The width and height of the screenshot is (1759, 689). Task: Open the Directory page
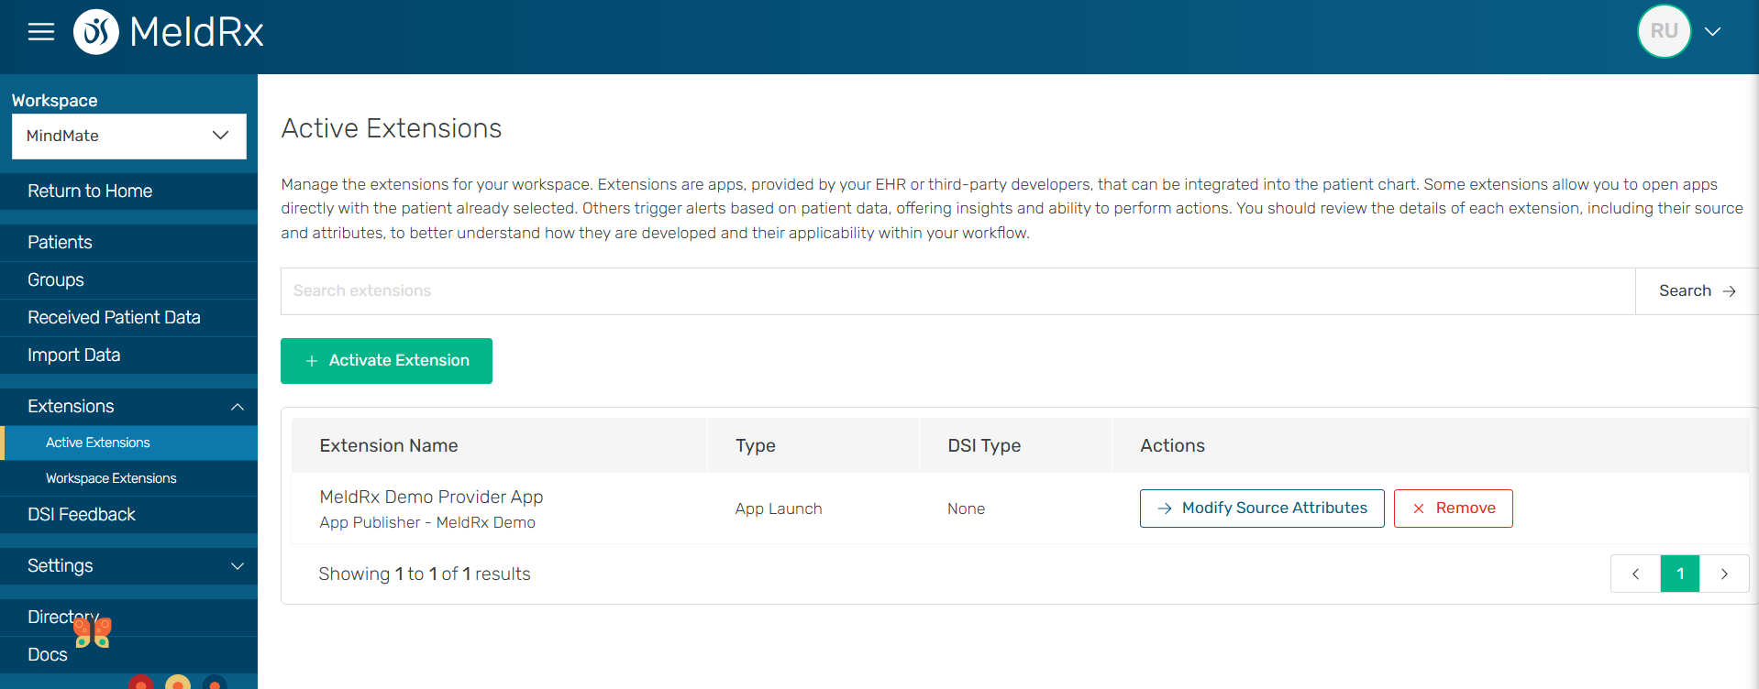pos(128,618)
